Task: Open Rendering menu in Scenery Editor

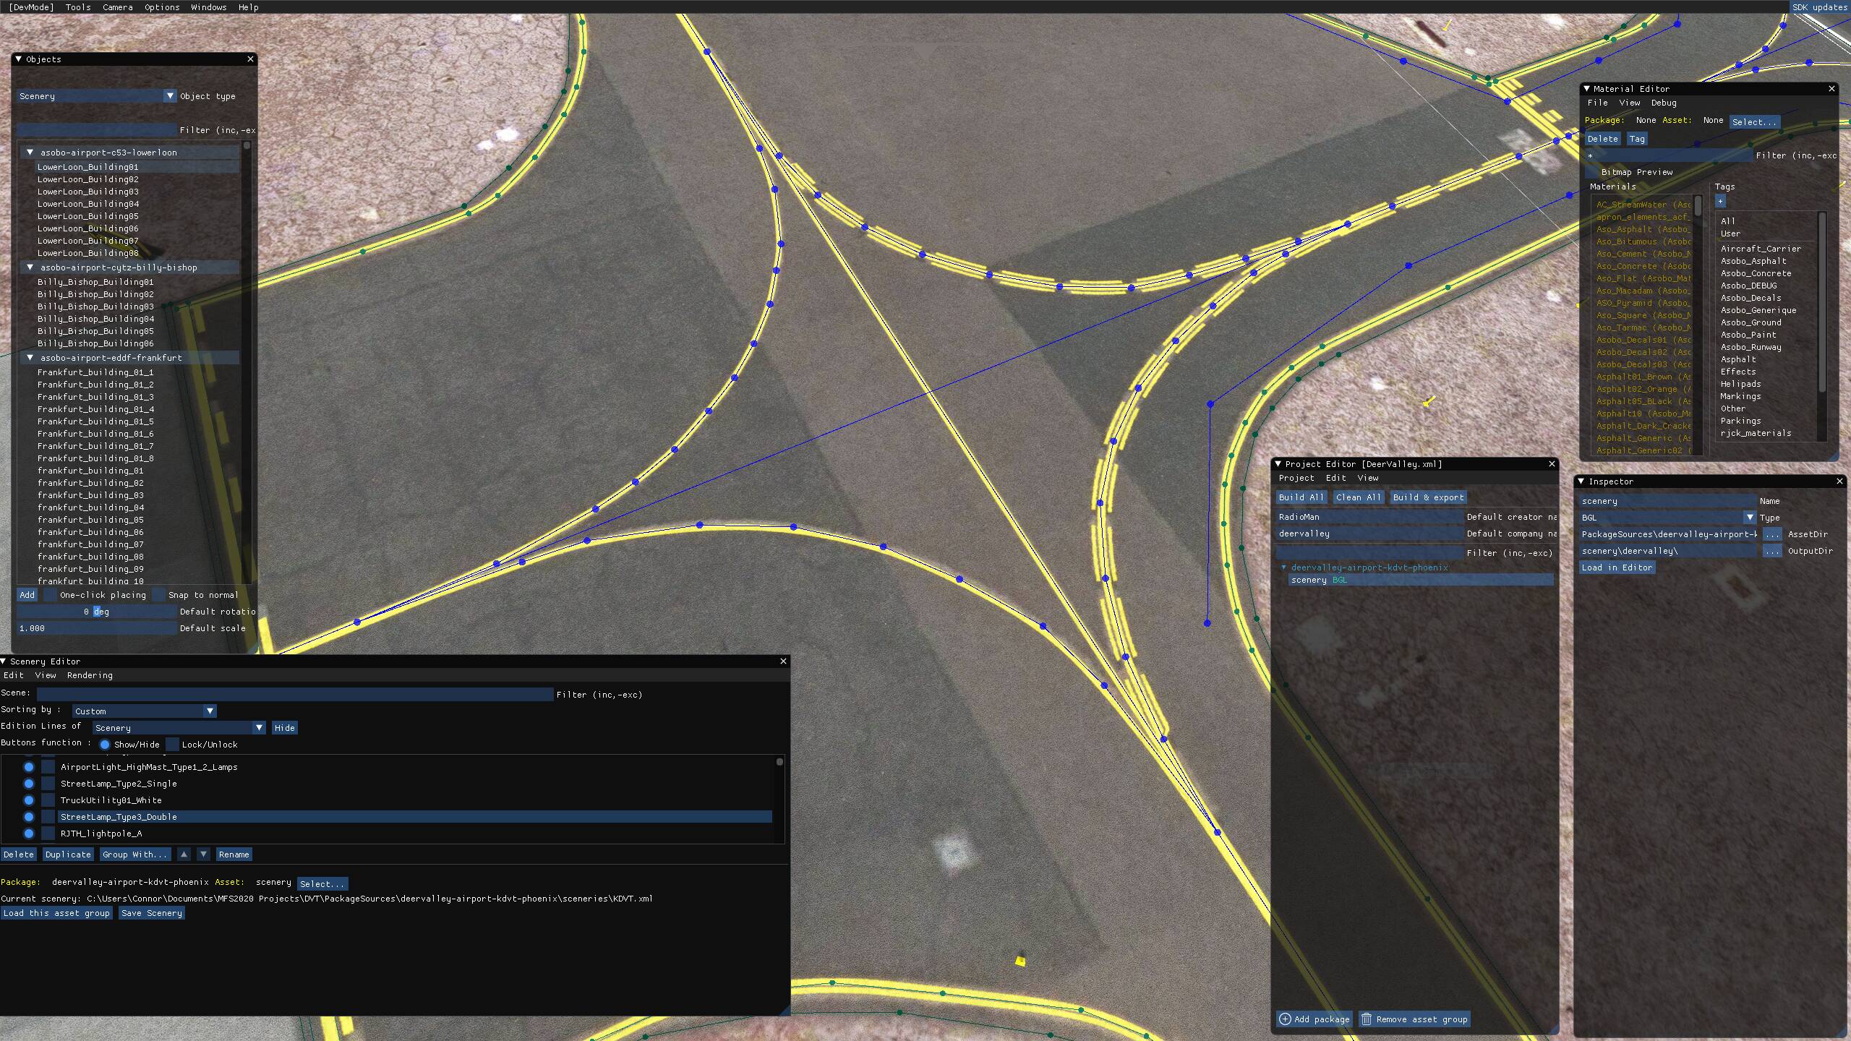Action: click(x=90, y=675)
